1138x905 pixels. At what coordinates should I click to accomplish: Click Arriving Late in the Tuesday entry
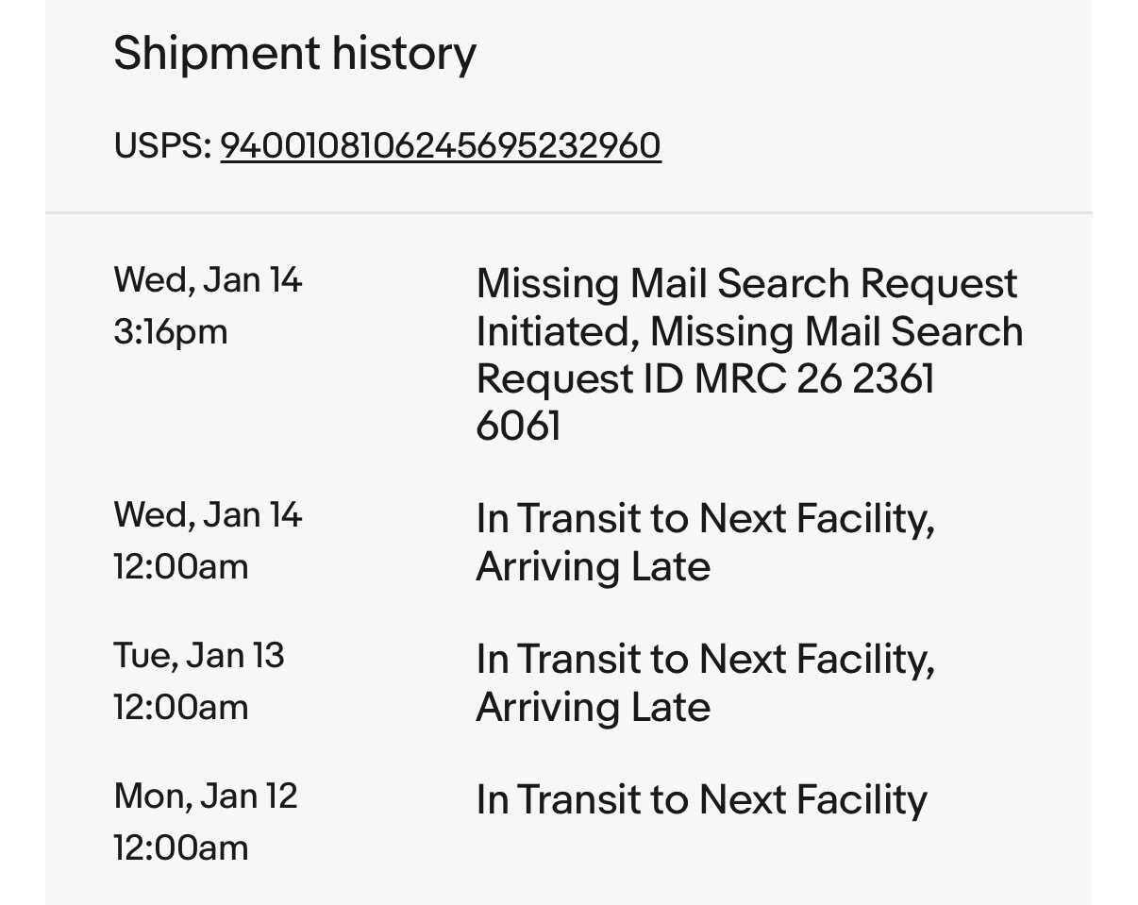tap(593, 707)
